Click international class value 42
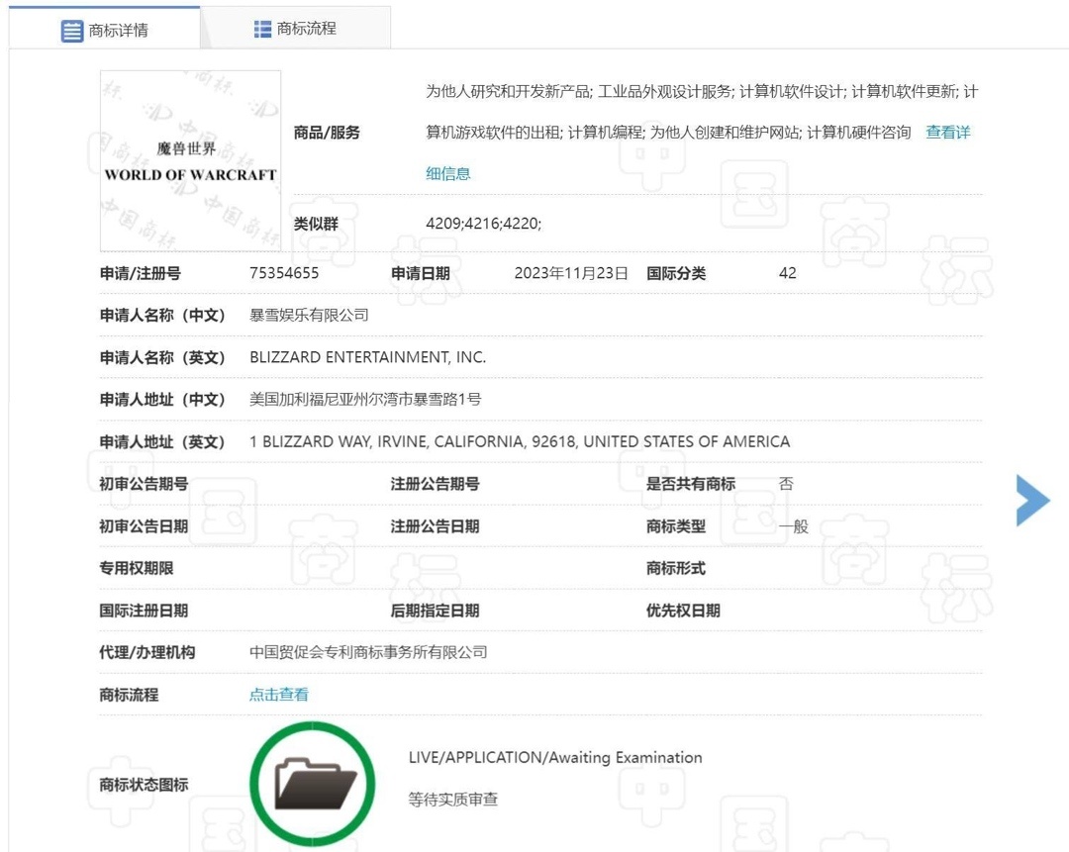The image size is (1069, 852). (788, 273)
